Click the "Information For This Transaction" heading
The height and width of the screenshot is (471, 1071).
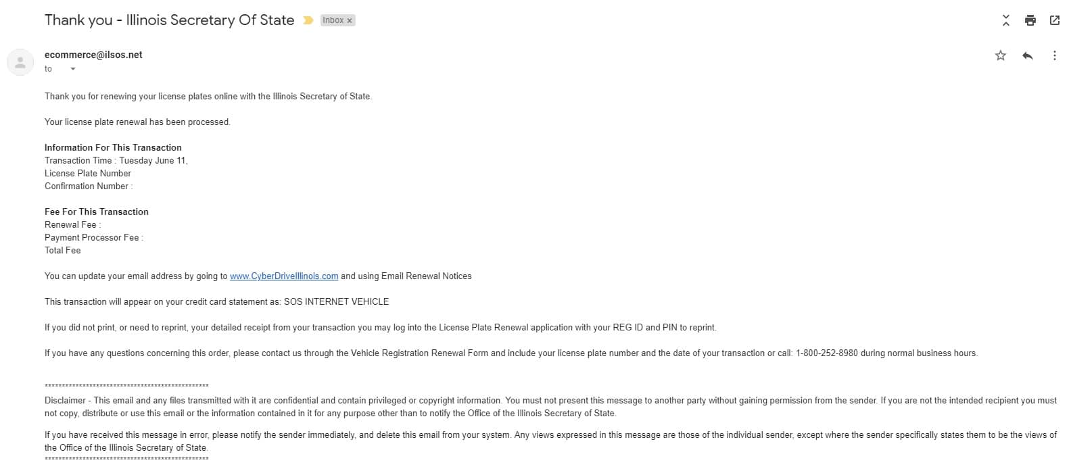click(x=113, y=147)
